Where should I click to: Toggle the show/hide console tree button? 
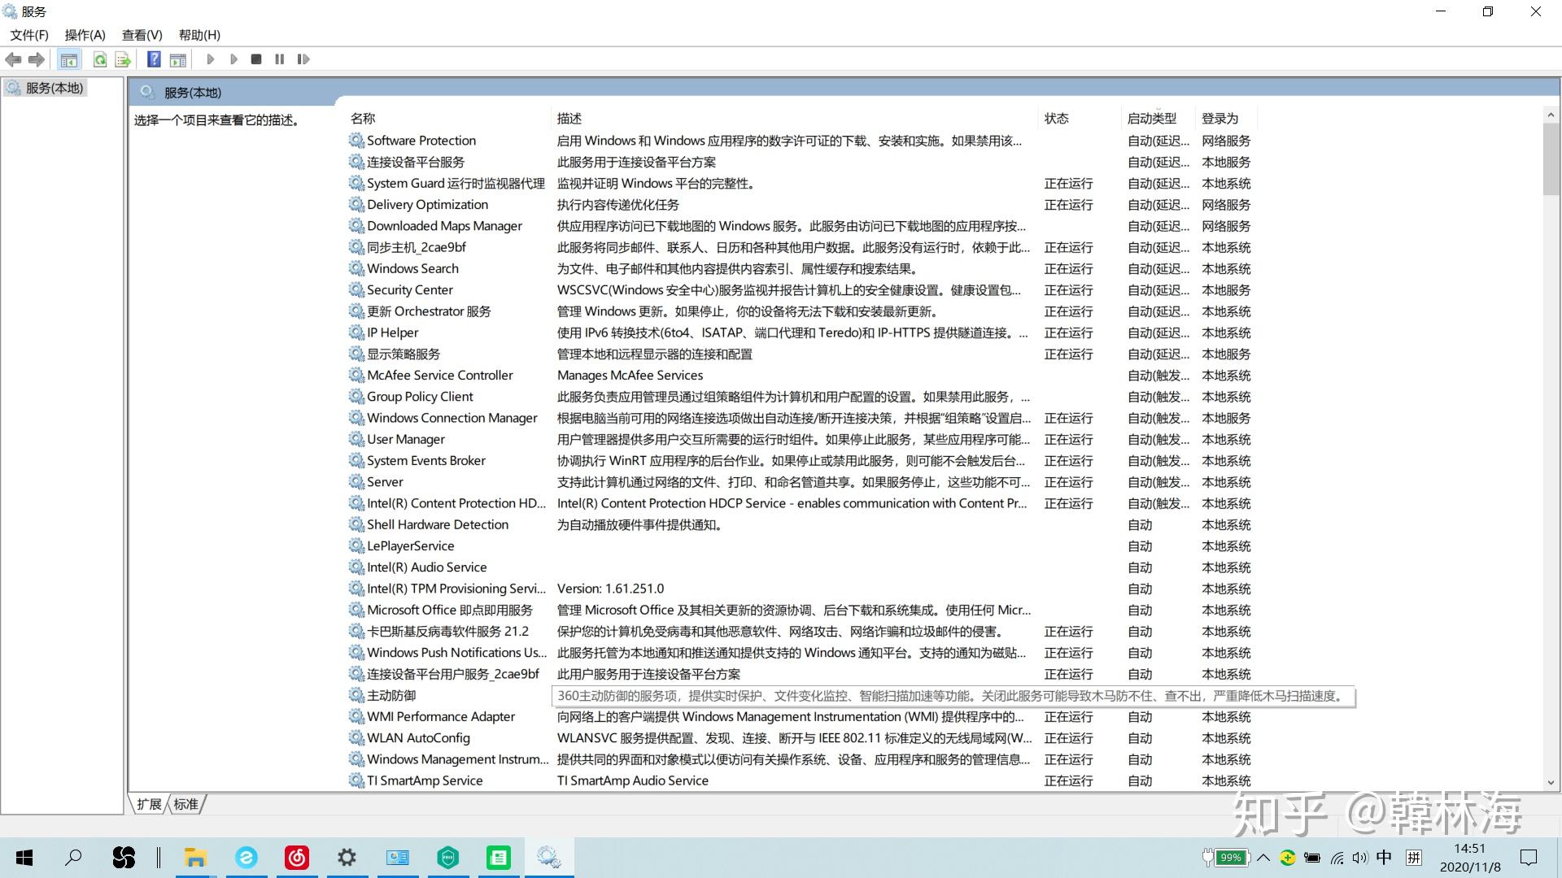69,59
